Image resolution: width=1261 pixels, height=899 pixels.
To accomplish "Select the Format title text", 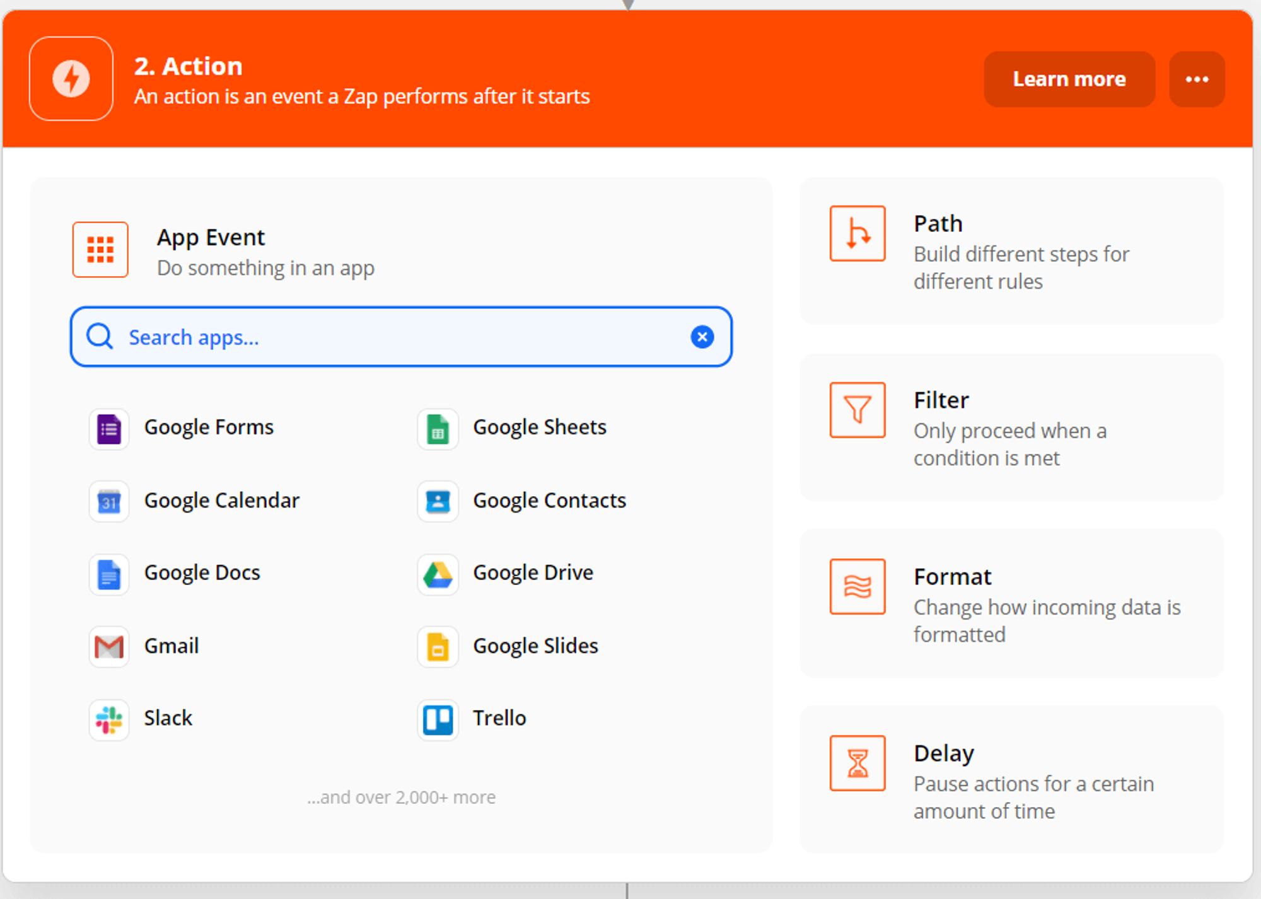I will click(953, 577).
